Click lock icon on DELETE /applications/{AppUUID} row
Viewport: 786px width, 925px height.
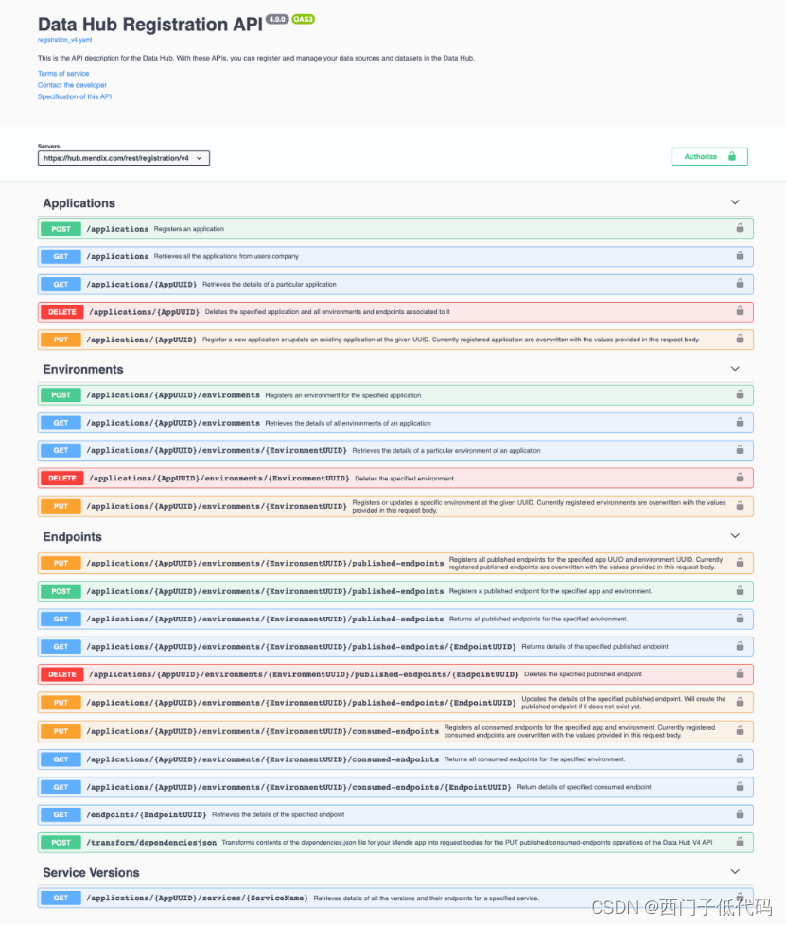point(740,311)
